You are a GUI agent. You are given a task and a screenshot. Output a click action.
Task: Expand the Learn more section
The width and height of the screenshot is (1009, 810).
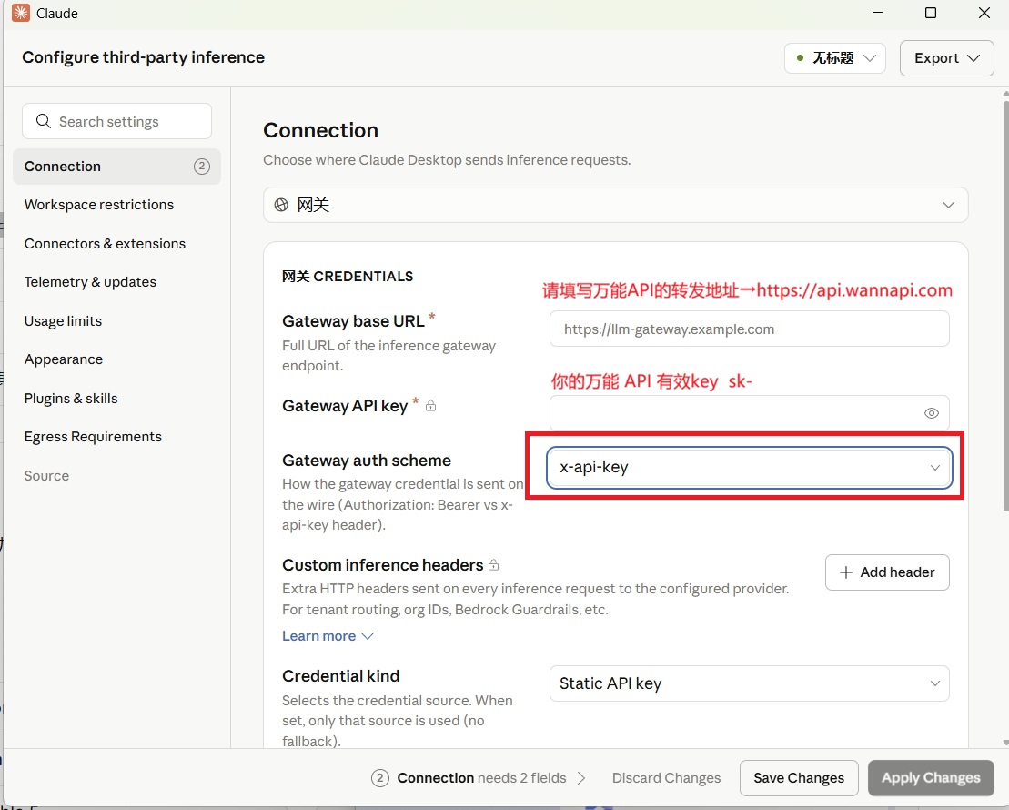click(328, 636)
